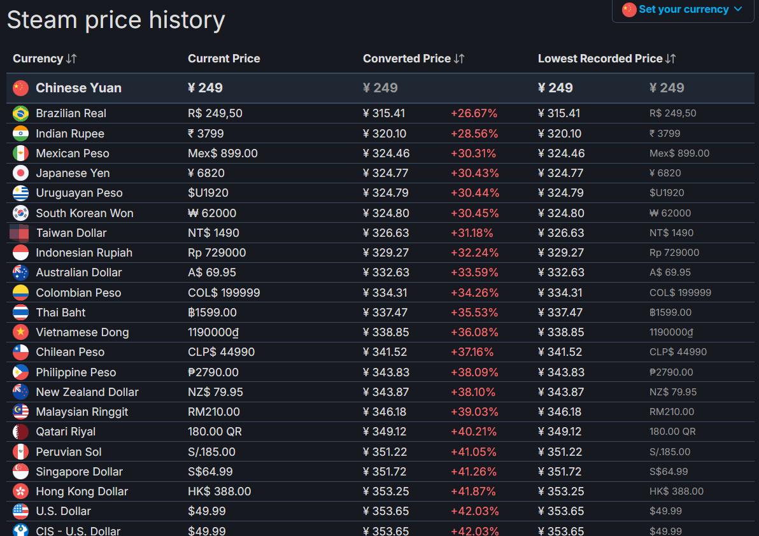The height and width of the screenshot is (536, 759).
Task: Click the +30.44% difference value
Action: 475,193
